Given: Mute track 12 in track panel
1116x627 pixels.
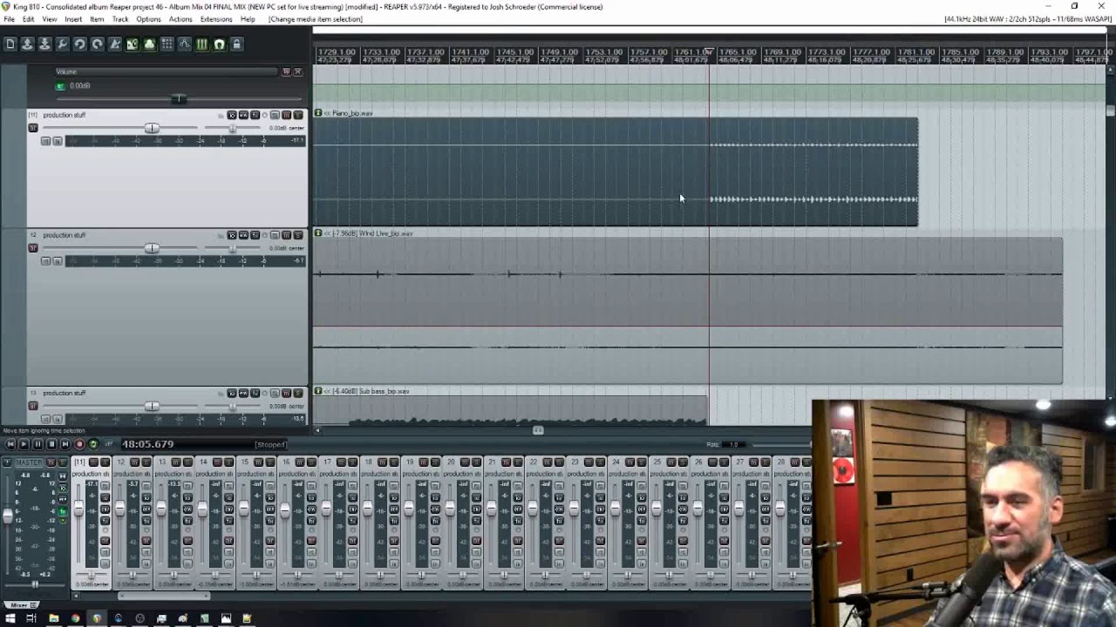Looking at the screenshot, I should 286,235.
